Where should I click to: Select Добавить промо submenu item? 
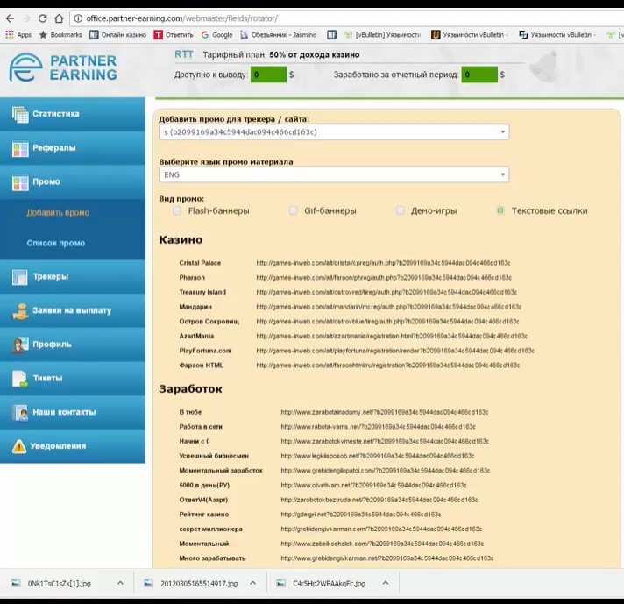pos(58,213)
